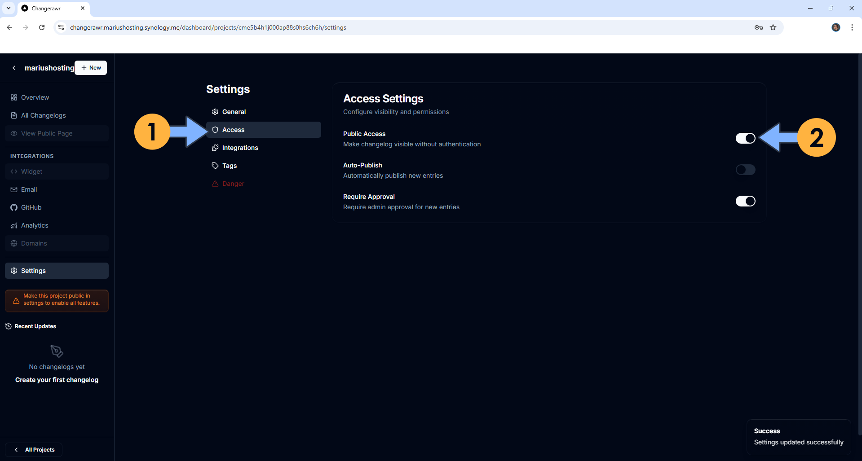This screenshot has width=862, height=461.
Task: Click the View Public Page eye icon
Action: pyautogui.click(x=14, y=133)
